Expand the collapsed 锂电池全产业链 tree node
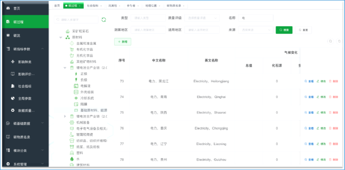This screenshot has height=170, width=345. click(x=65, y=116)
